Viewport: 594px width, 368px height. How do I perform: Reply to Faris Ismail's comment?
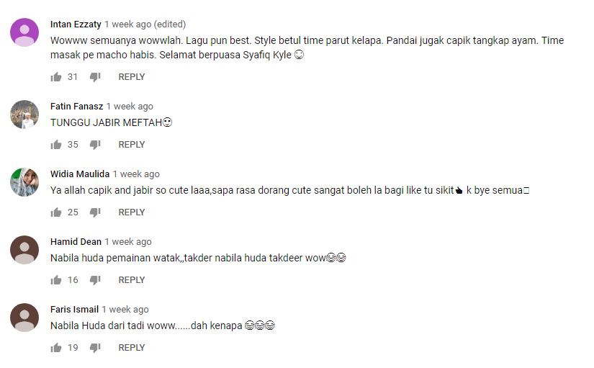132,348
